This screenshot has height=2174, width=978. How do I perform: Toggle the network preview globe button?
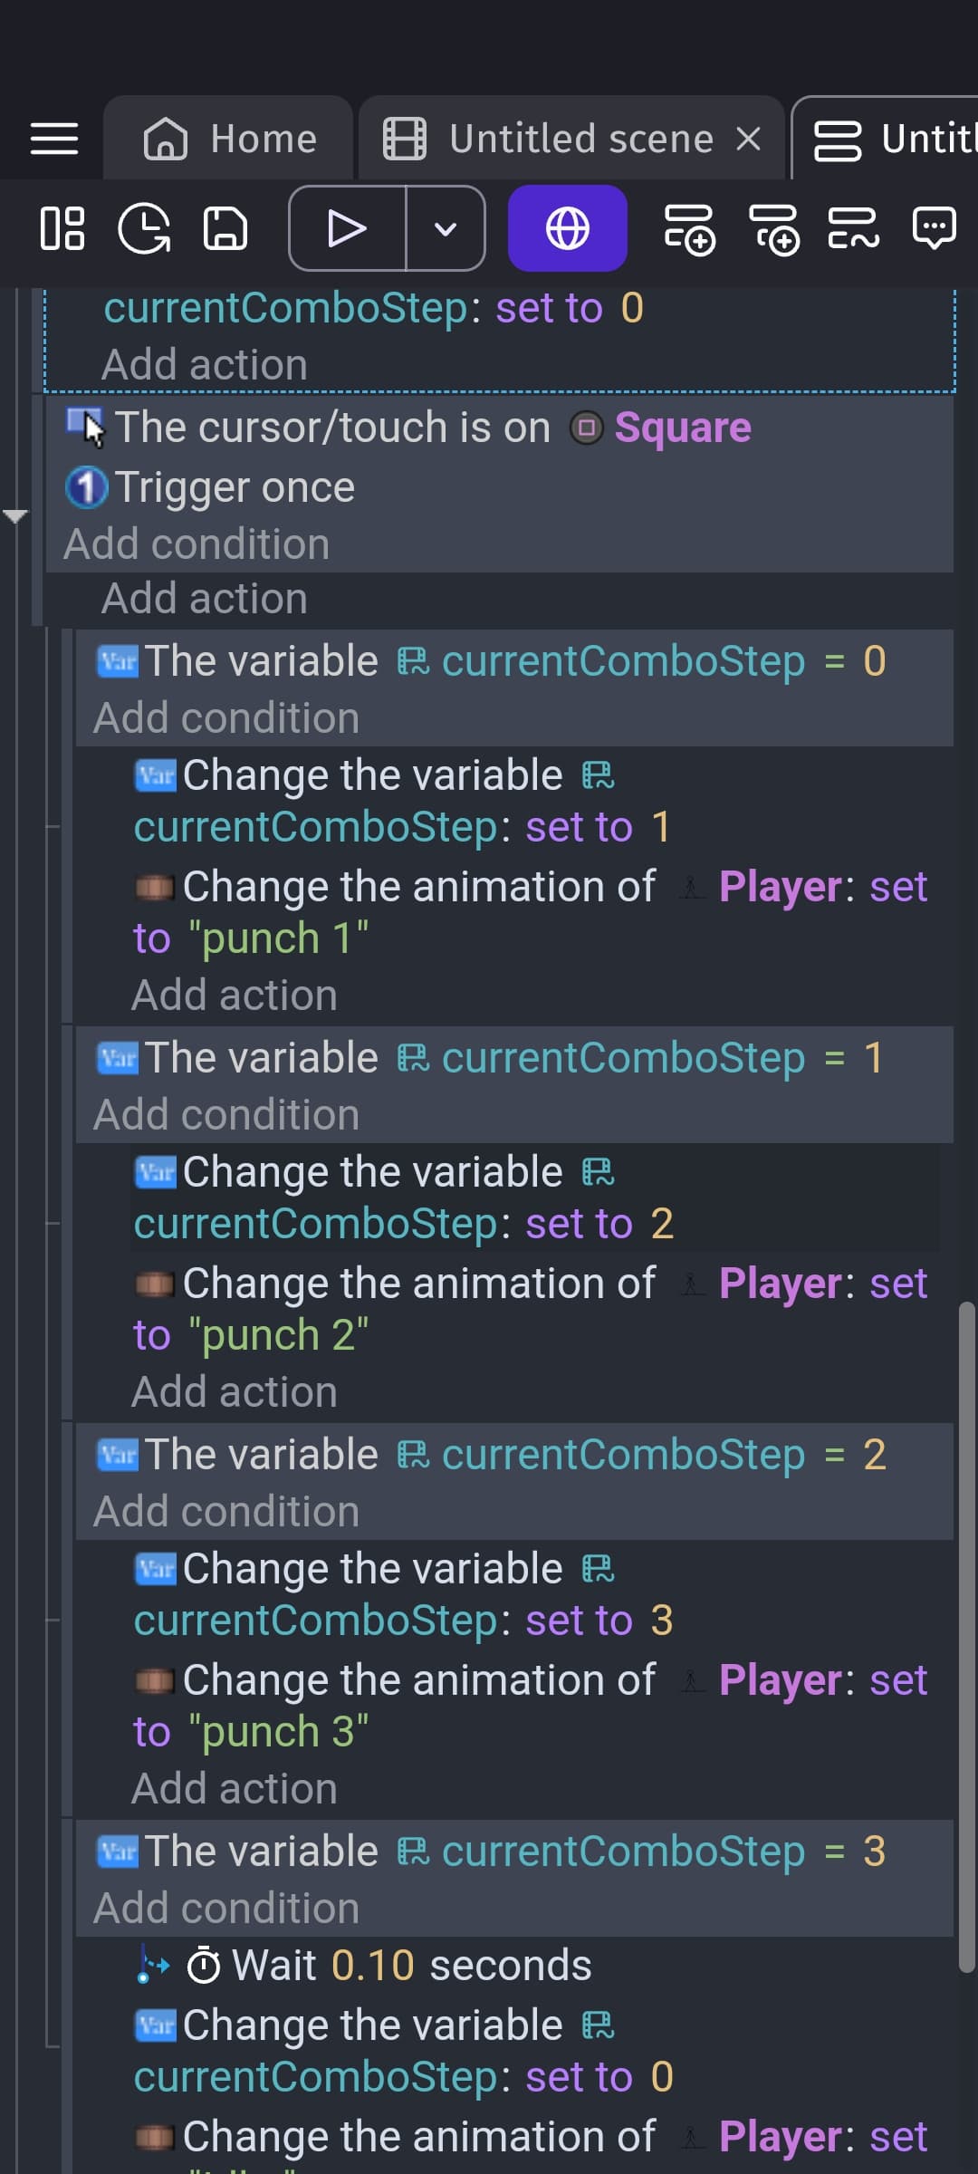(567, 229)
